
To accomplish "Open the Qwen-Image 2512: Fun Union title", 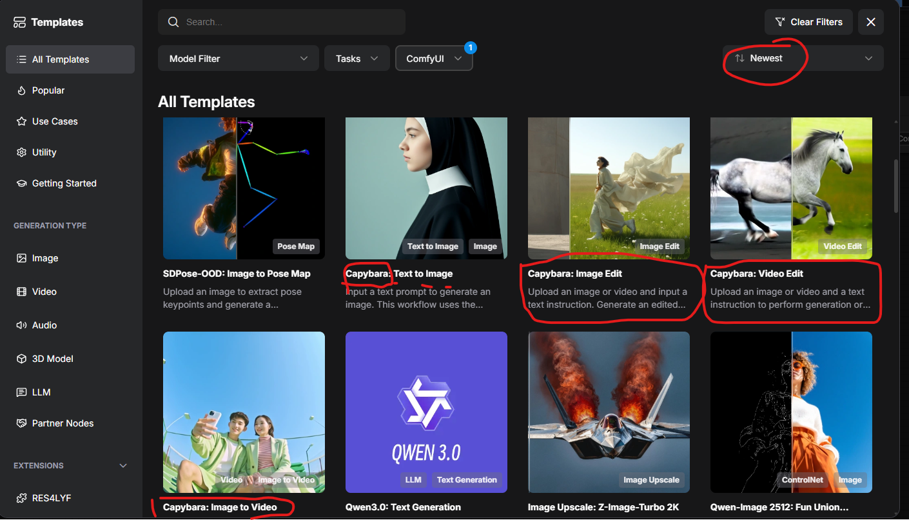I will [x=779, y=507].
